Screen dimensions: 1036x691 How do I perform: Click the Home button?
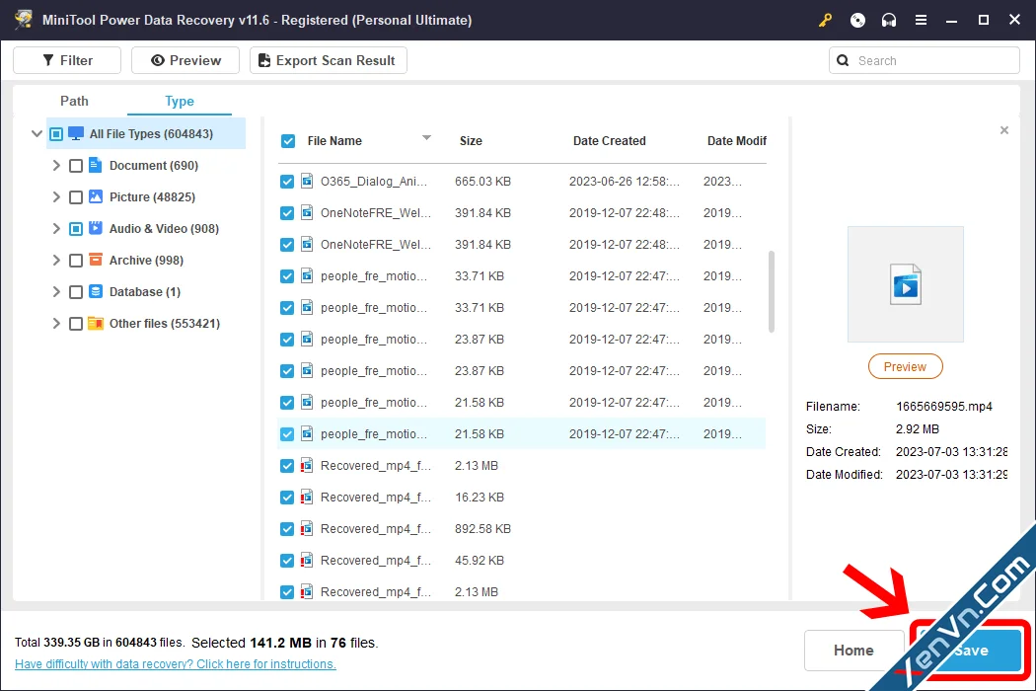853,650
